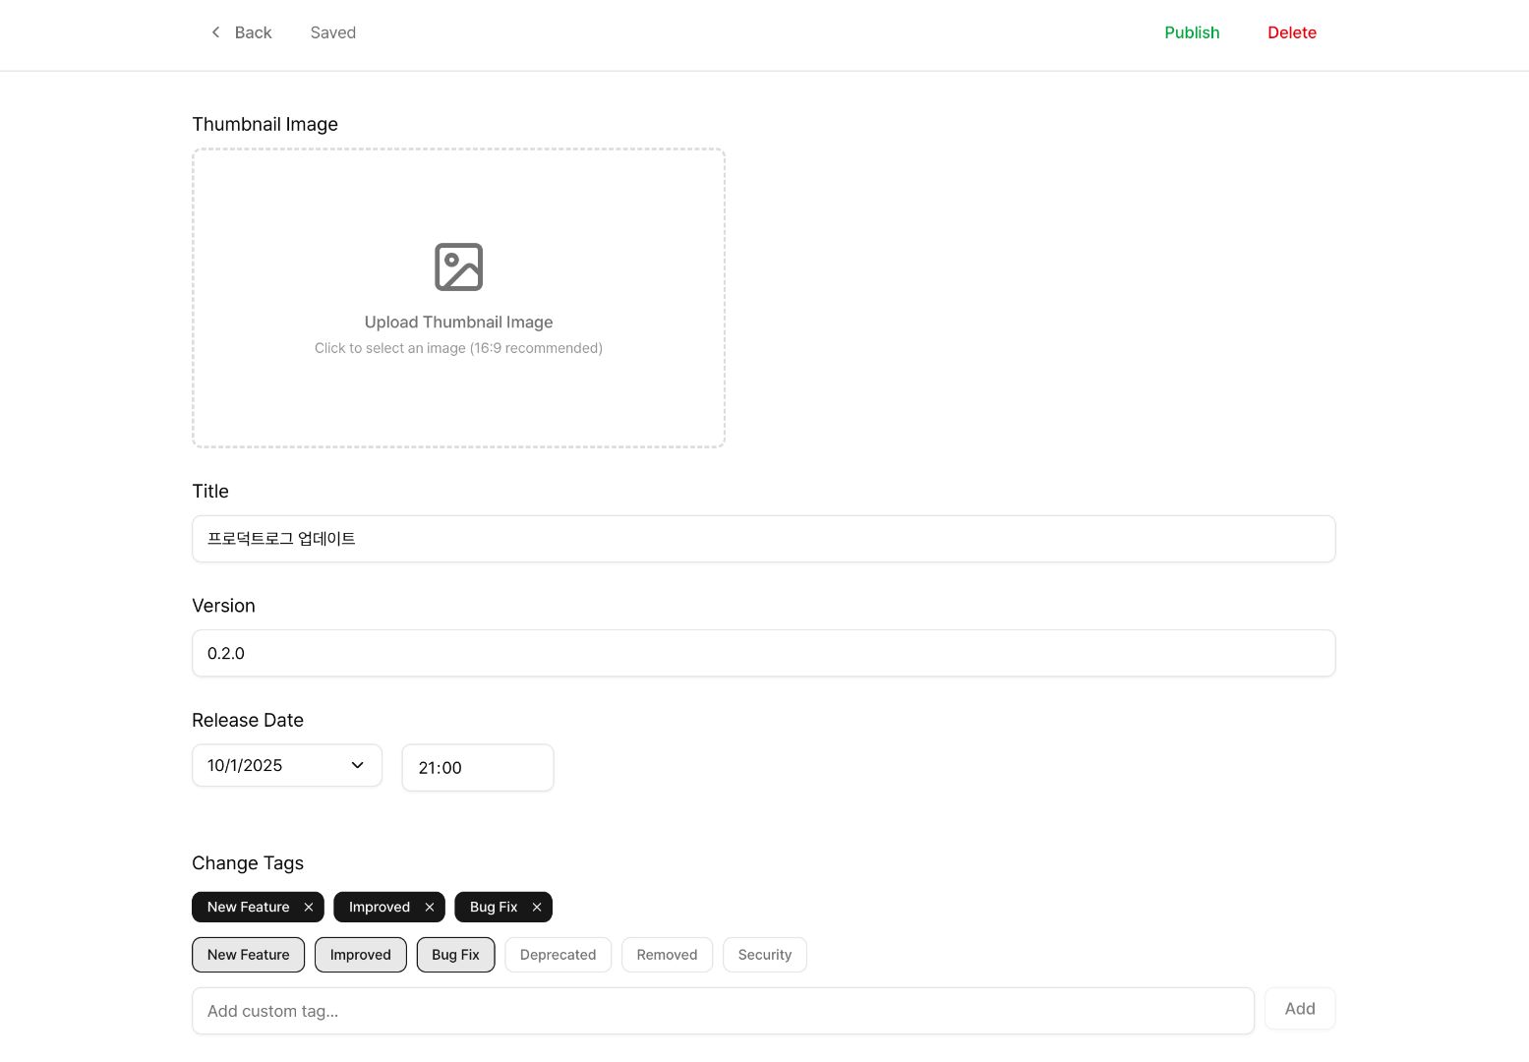The width and height of the screenshot is (1529, 1062).
Task: Delete this changelog entry
Action: 1291,32
